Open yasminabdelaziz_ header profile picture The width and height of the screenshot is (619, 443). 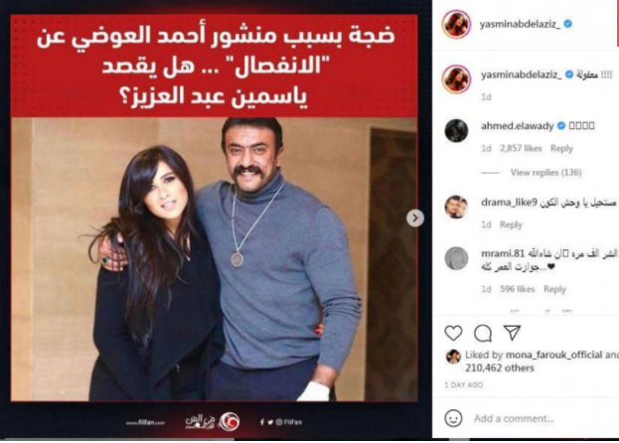click(456, 24)
